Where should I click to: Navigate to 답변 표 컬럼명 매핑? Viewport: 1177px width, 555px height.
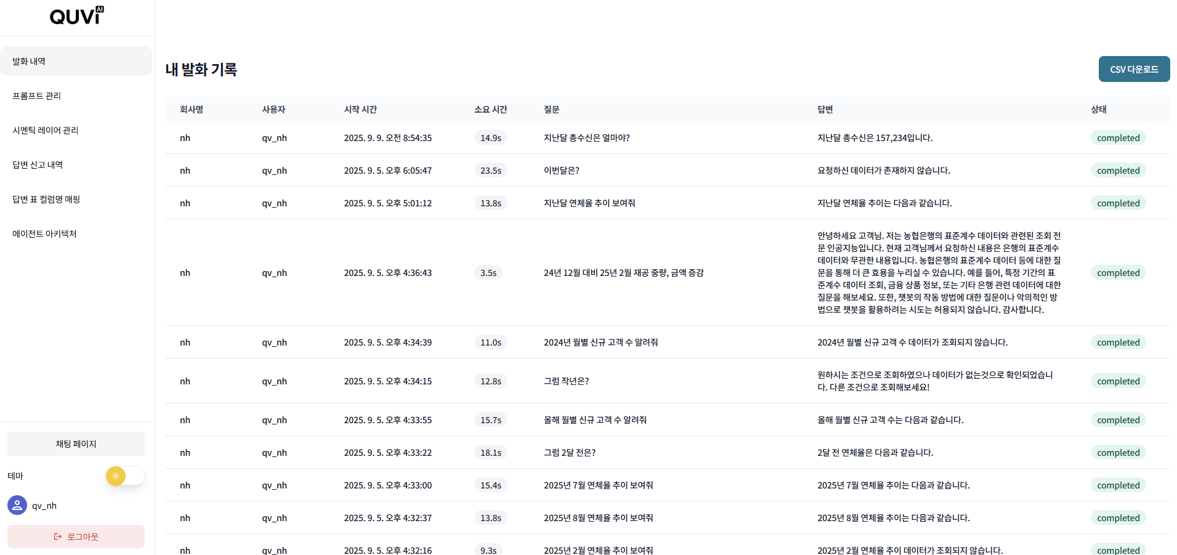pyautogui.click(x=46, y=199)
